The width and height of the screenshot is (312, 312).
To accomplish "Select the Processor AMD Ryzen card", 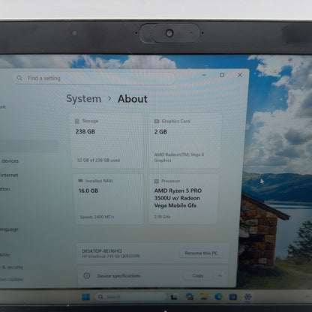I will click(184, 199).
